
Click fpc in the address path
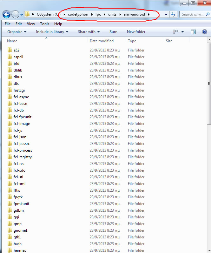[98, 14]
